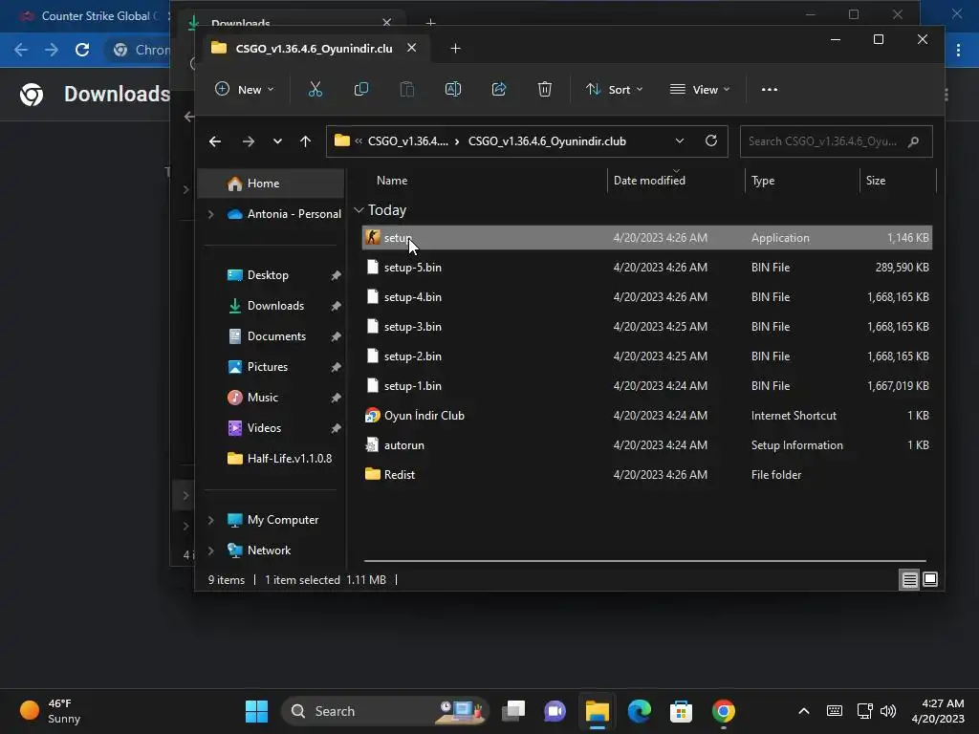Click the Share icon in toolbar
This screenshot has height=734, width=979.
pyautogui.click(x=499, y=89)
